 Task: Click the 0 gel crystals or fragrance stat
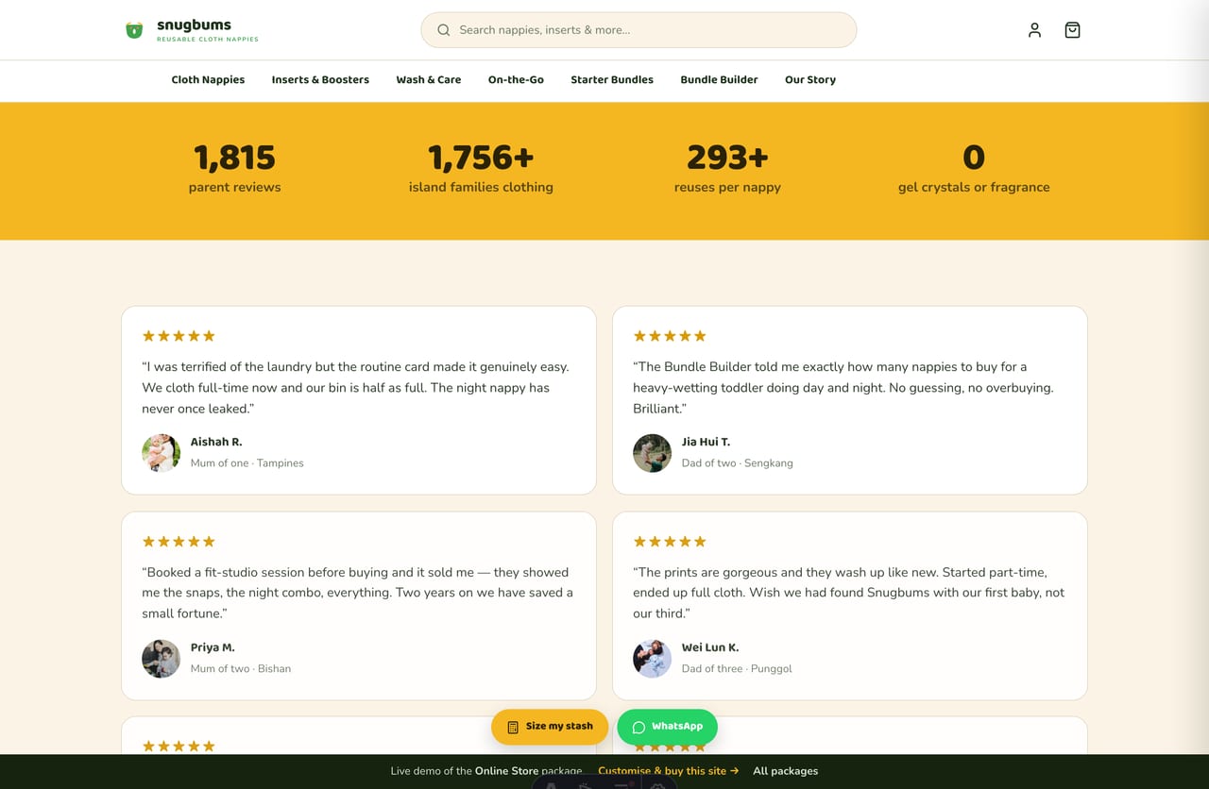coord(974,169)
